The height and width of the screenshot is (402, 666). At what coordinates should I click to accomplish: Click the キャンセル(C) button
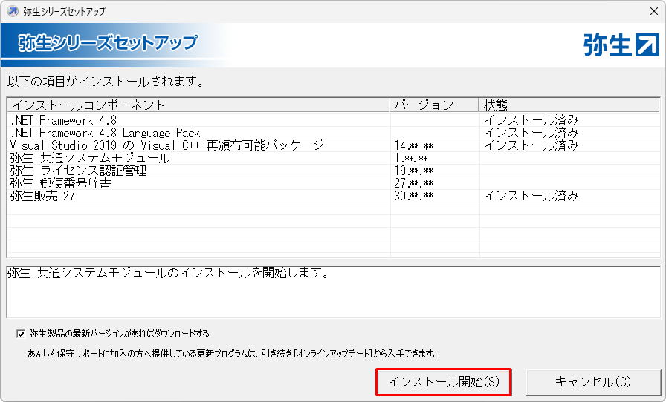[x=593, y=382]
